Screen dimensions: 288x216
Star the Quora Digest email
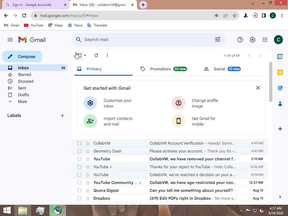88,190
